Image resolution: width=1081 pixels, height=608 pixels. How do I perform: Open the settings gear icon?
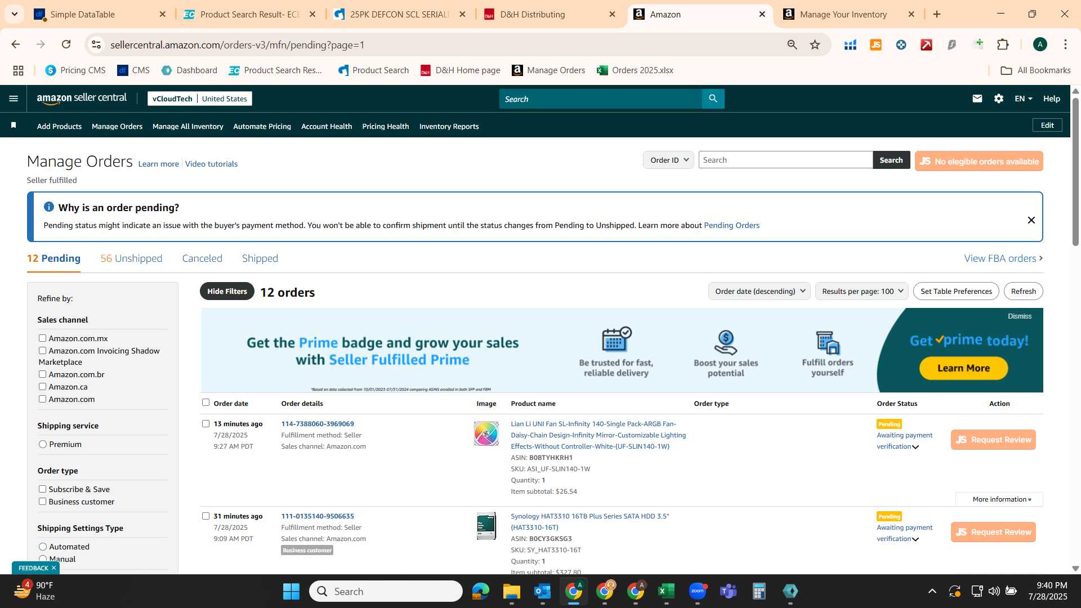point(998,99)
